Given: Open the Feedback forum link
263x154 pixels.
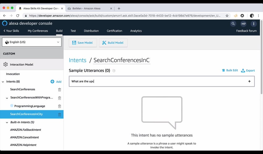Looking at the screenshot, I should tap(246, 31).
